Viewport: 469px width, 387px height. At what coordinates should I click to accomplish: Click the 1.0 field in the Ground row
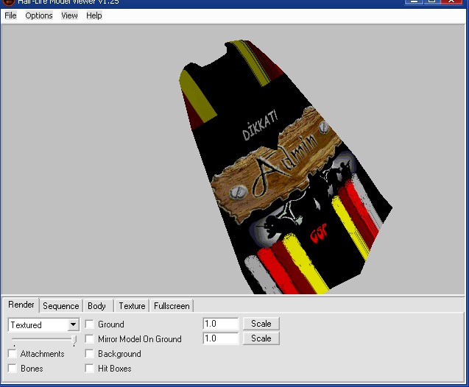click(x=221, y=324)
